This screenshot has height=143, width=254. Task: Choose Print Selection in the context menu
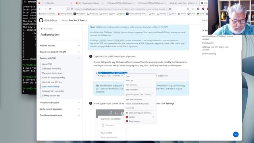(x=140, y=85)
